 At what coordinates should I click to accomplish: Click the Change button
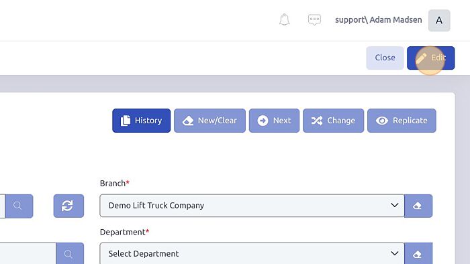tap(333, 121)
